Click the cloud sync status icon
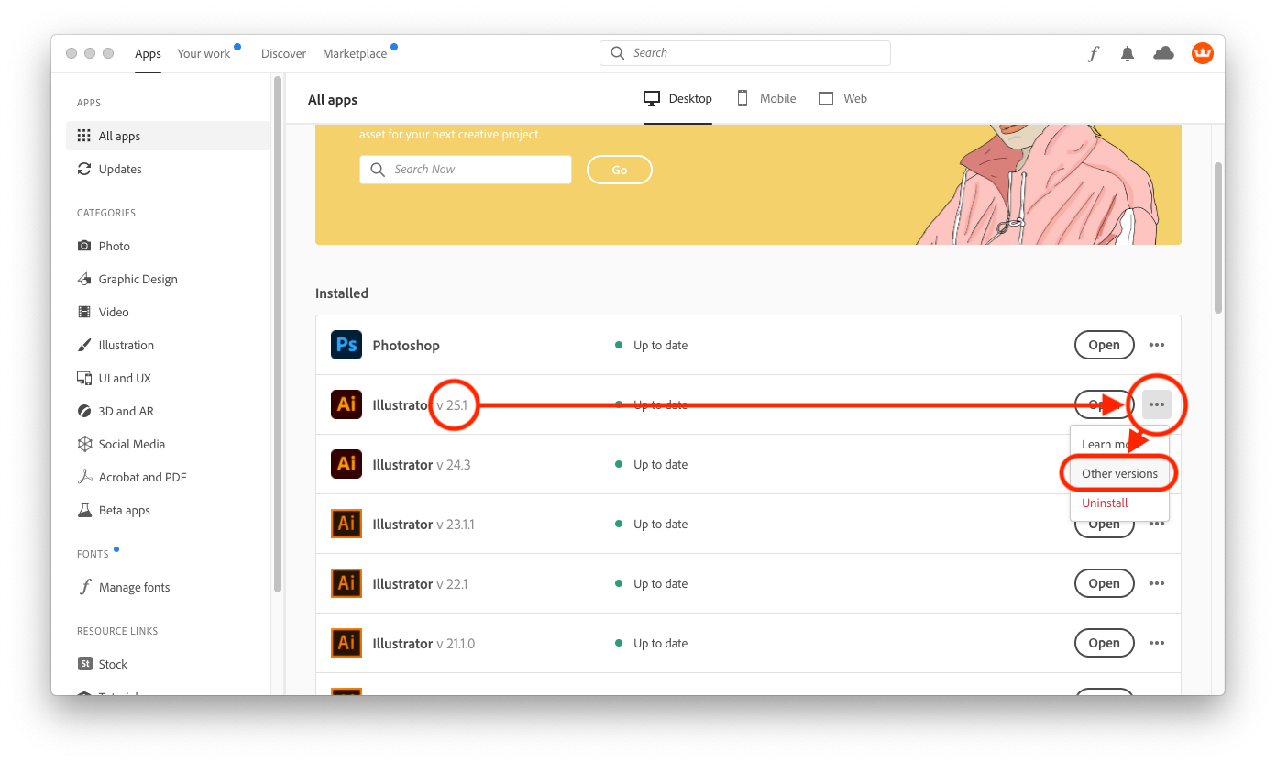 point(1163,53)
